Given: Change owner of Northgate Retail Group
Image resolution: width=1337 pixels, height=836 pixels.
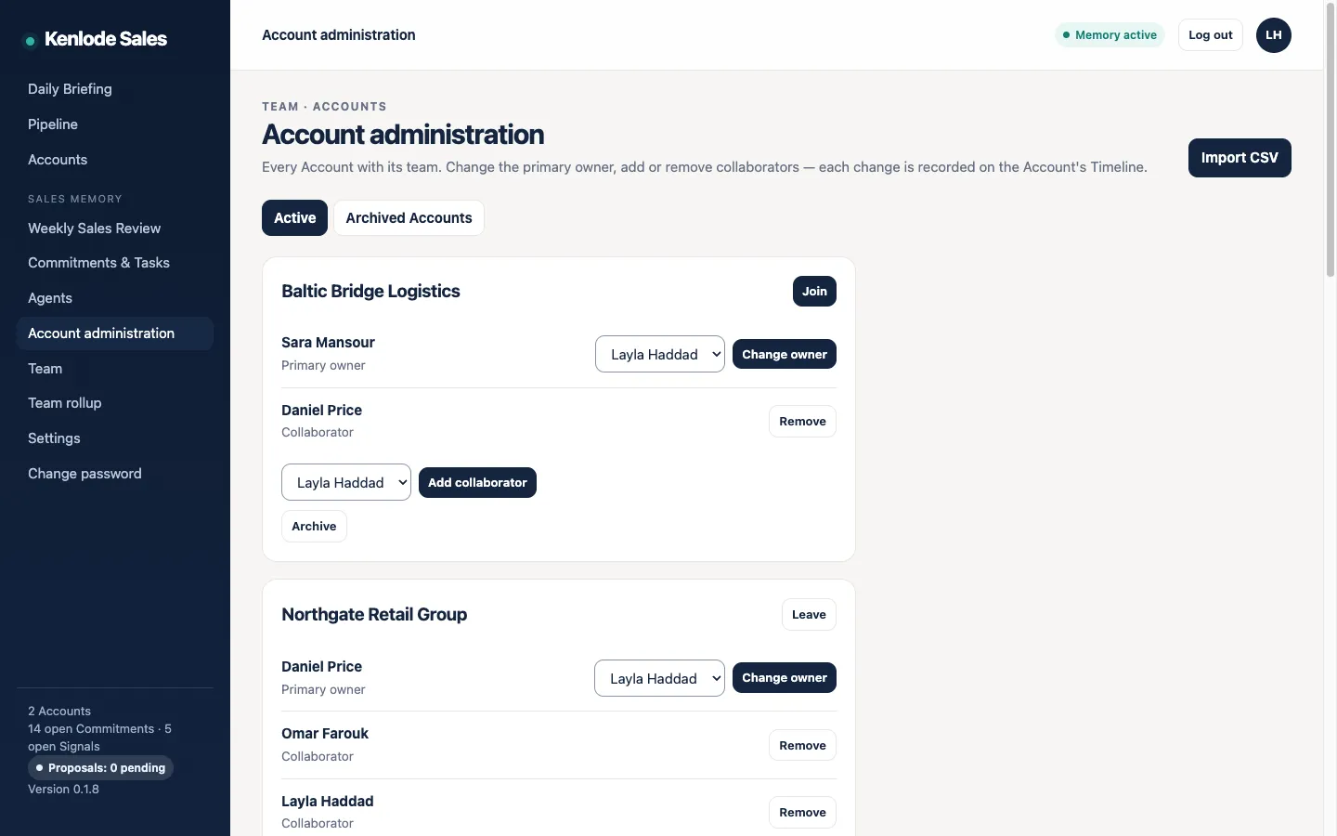Looking at the screenshot, I should click(785, 678).
